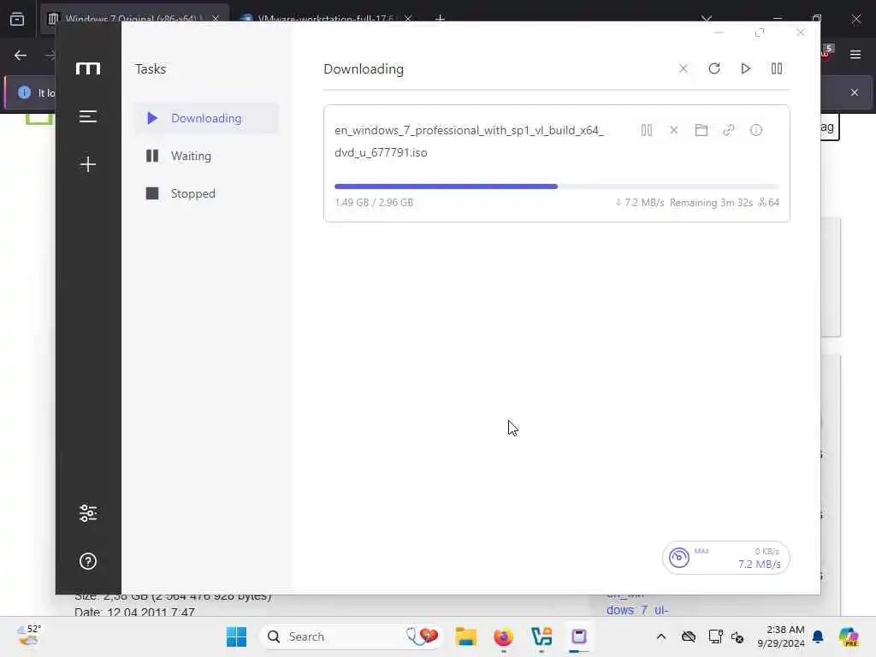
Task: Open task info details for the iso
Action: click(756, 130)
